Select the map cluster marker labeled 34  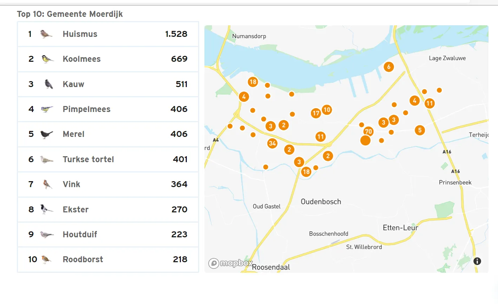(x=272, y=143)
